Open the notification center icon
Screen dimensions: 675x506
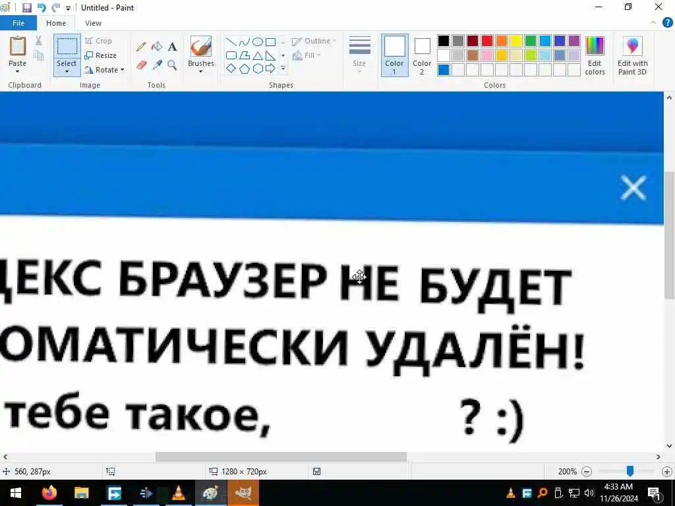(654, 493)
